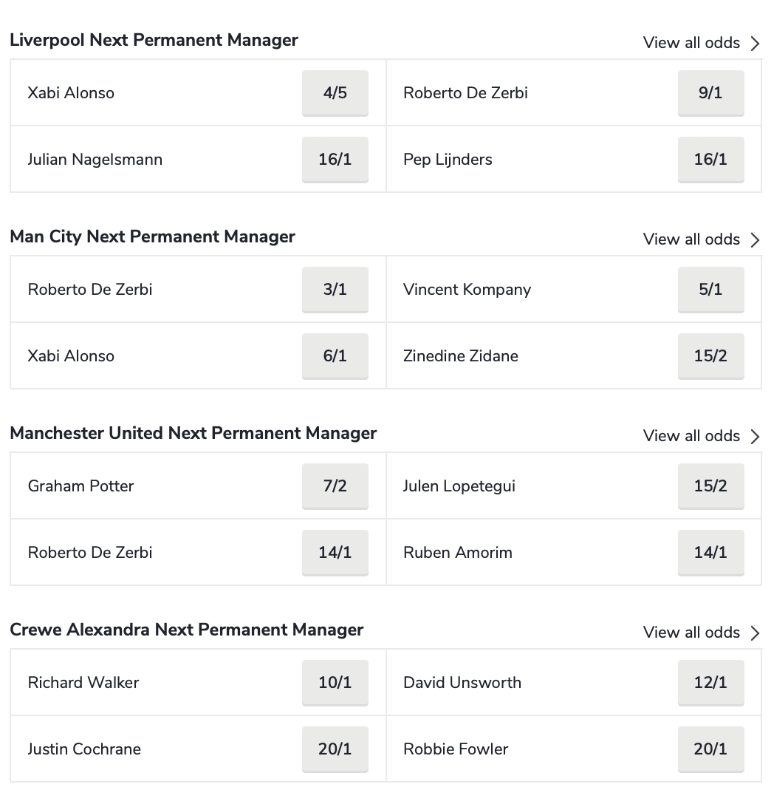Select Roberto De Zerbi 3/1 Man City odds
The height and width of the screenshot is (804, 771).
pyautogui.click(x=335, y=289)
